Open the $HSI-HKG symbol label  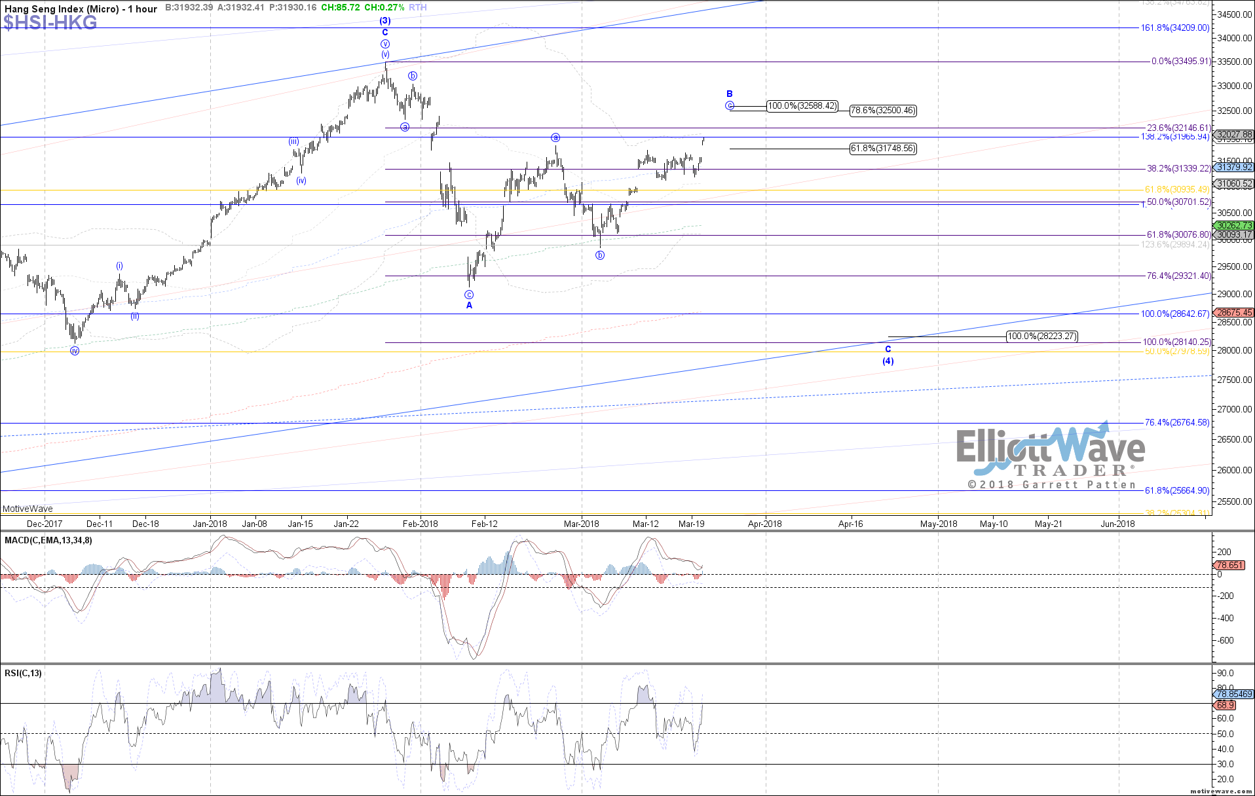coord(50,23)
